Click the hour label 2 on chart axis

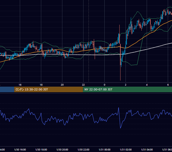[x=126, y=85]
